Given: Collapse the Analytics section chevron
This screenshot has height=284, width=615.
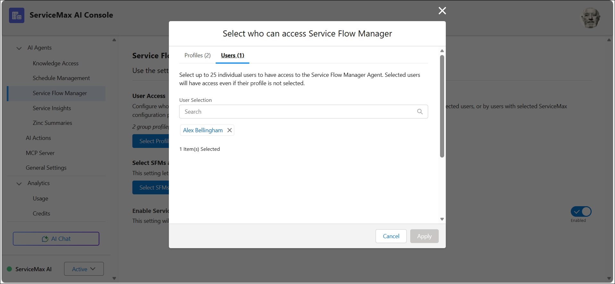Looking at the screenshot, I should (19, 183).
